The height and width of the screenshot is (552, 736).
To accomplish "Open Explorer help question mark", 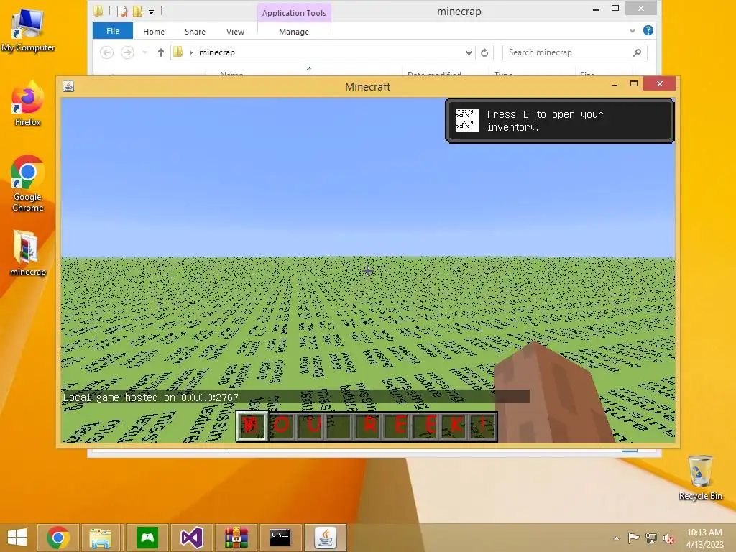I will (648, 30).
